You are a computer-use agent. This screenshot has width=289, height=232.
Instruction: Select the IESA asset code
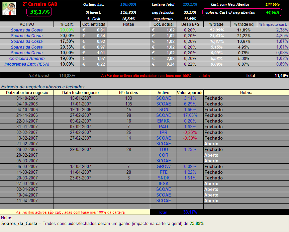pyautogui.click(x=164, y=184)
